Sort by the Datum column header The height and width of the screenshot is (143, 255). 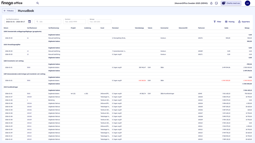pos(6,28)
